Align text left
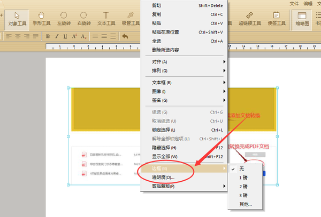 (x=9, y=36)
